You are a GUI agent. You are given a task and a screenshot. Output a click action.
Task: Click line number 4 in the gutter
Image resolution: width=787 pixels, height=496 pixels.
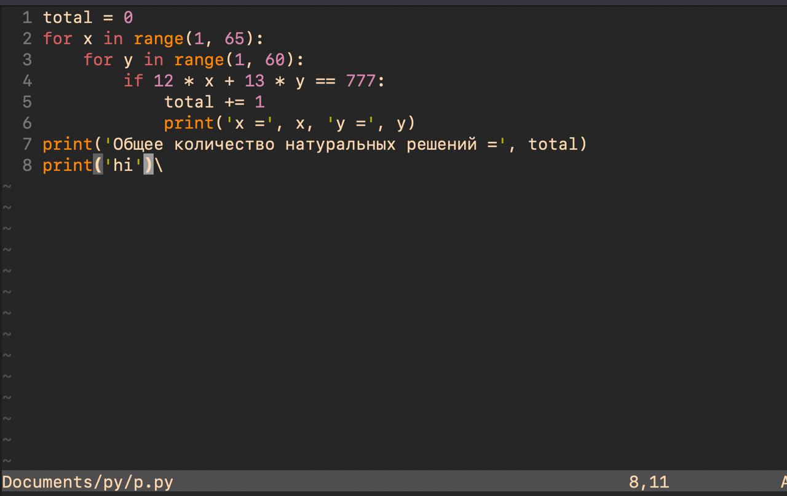pyautogui.click(x=27, y=81)
